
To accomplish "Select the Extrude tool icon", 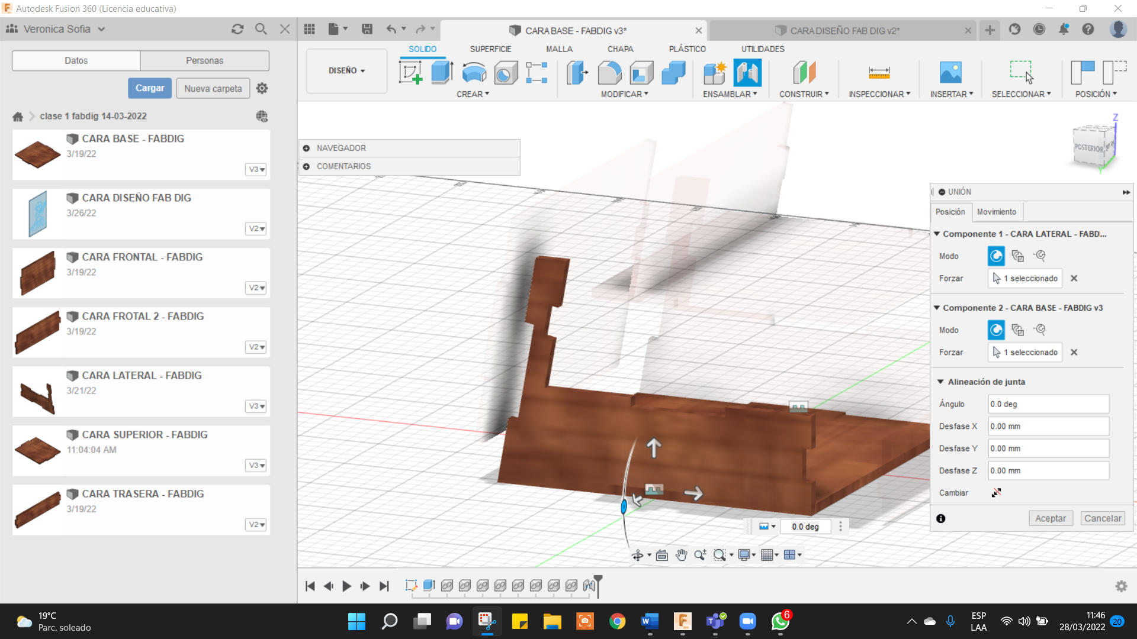I will tap(442, 73).
